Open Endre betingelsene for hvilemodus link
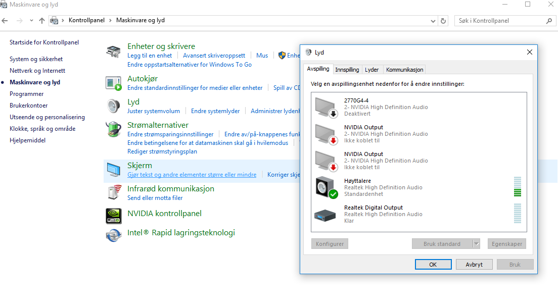558x308 pixels. point(208,143)
